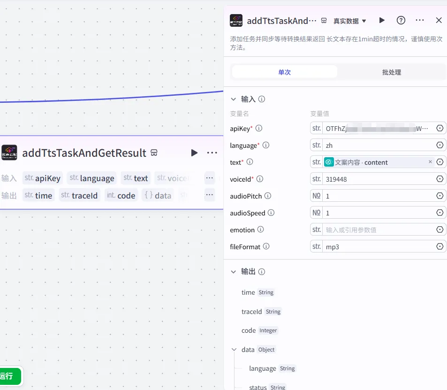Remove the 文案内容 content reference from text
Image resolution: width=447 pixels, height=390 pixels.
point(430,162)
